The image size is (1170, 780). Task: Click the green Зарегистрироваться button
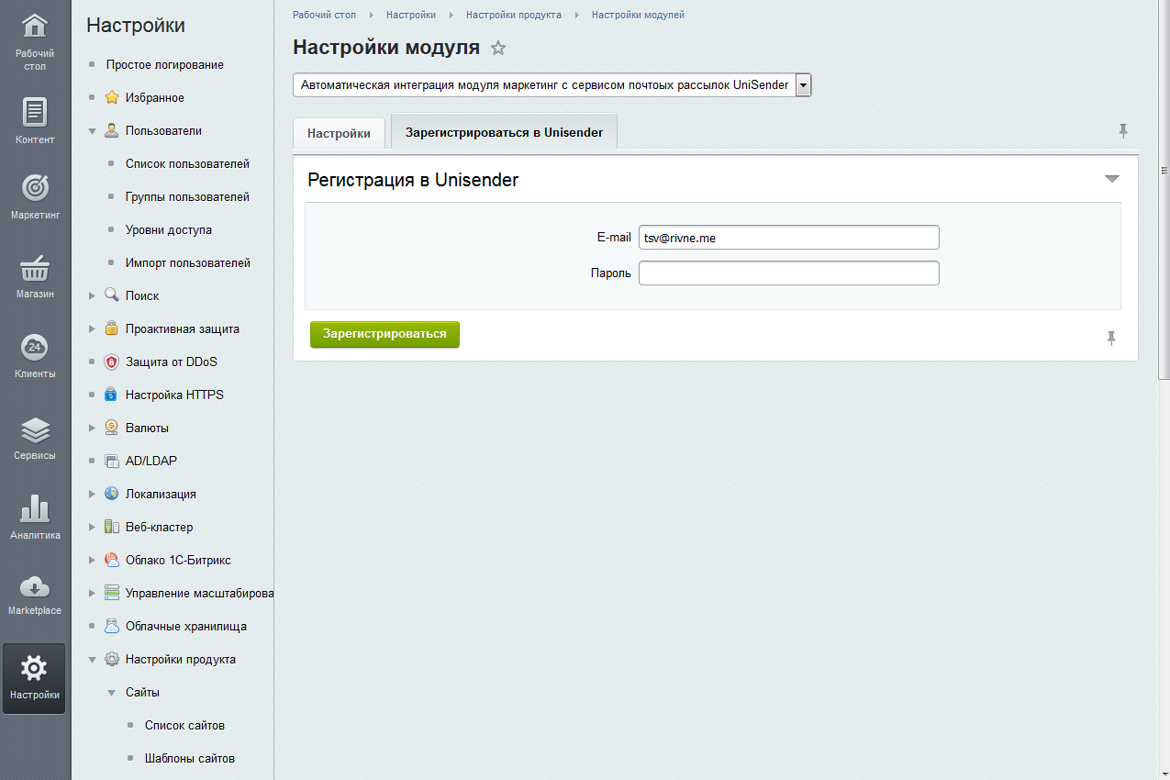pos(384,334)
